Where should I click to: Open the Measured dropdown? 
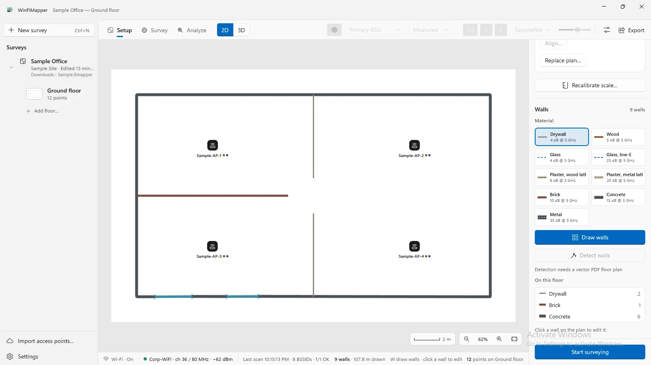point(431,30)
